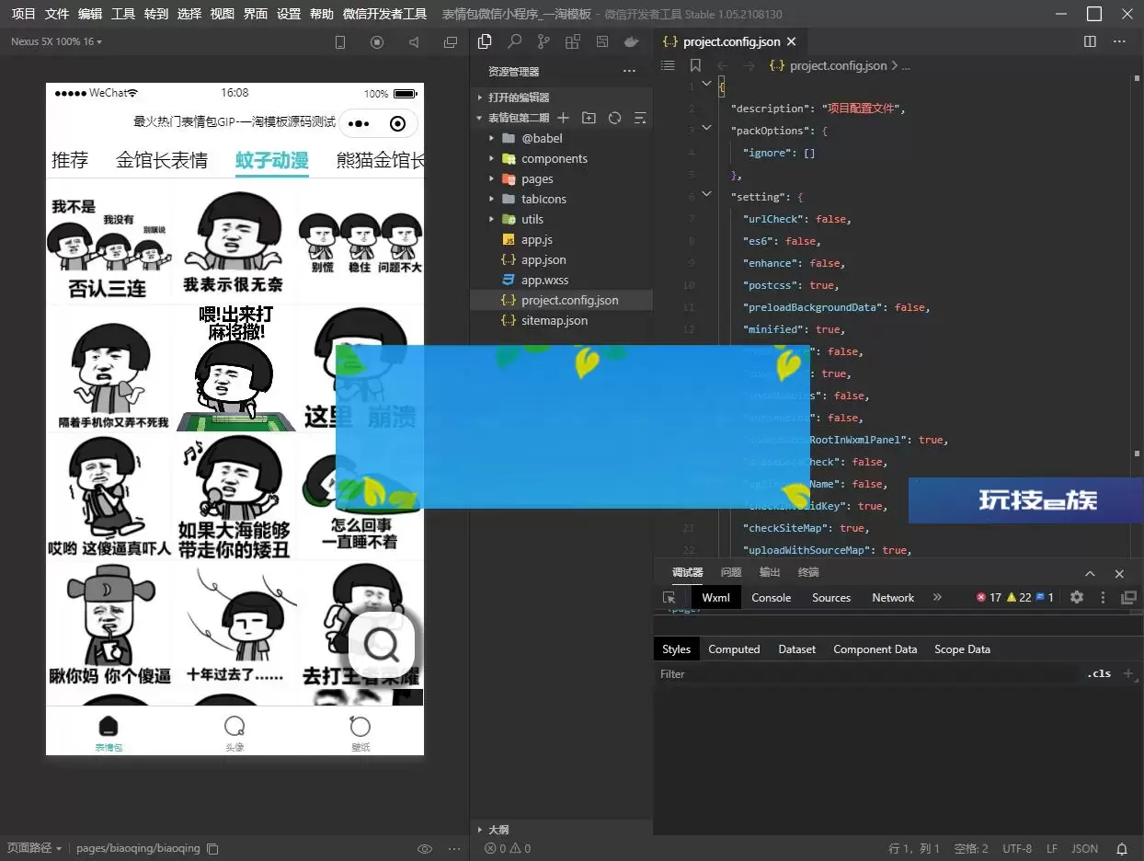Select the element inspect picker in debugger
Image resolution: width=1144 pixels, height=861 pixels.
click(x=669, y=597)
